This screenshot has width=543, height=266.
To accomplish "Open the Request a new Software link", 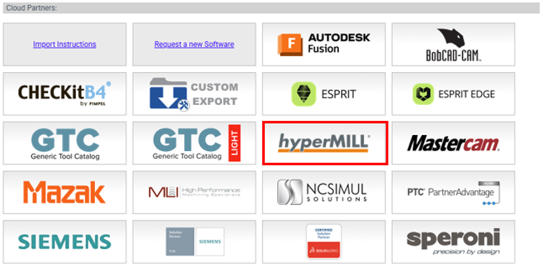I will click(x=194, y=45).
